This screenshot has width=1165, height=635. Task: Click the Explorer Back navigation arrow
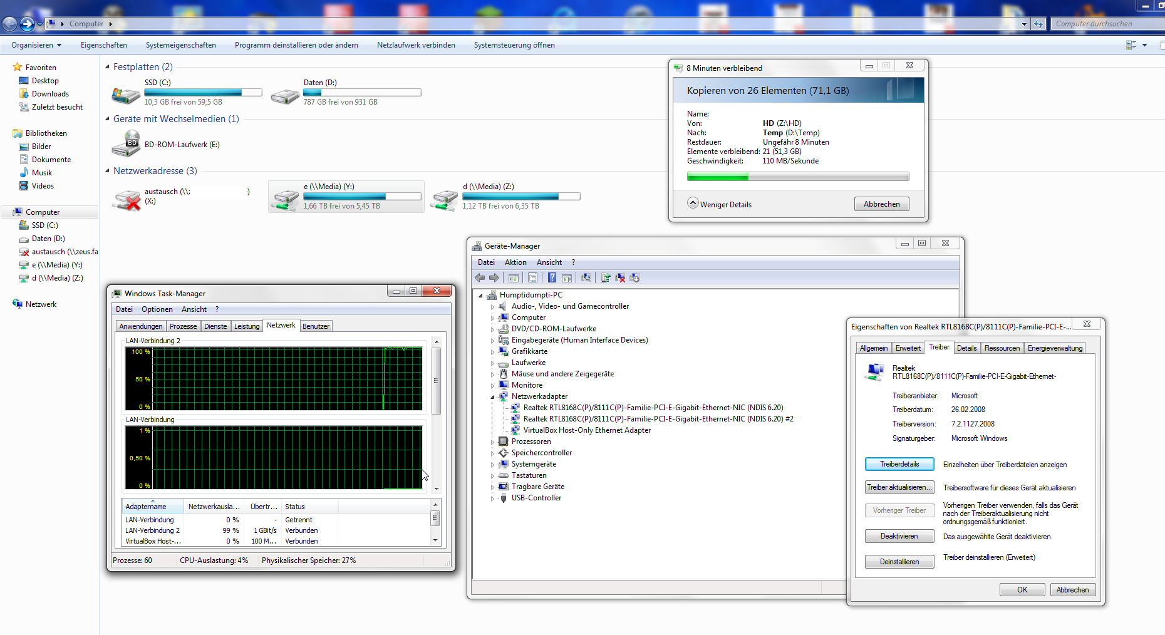[10, 24]
